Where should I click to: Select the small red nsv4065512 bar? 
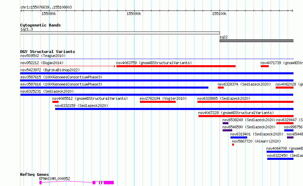[55, 102]
